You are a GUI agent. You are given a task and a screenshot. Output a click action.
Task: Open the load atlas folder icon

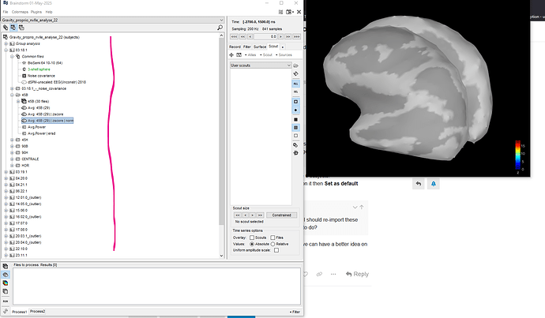(x=295, y=65)
